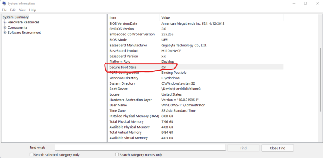Viewport: 323px width, 158px height.
Task: Select the Time Zone row
Action: pos(196,111)
